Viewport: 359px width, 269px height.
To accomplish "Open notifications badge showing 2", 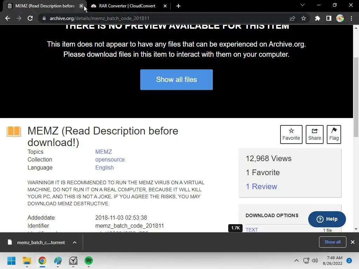I will 349,261.
